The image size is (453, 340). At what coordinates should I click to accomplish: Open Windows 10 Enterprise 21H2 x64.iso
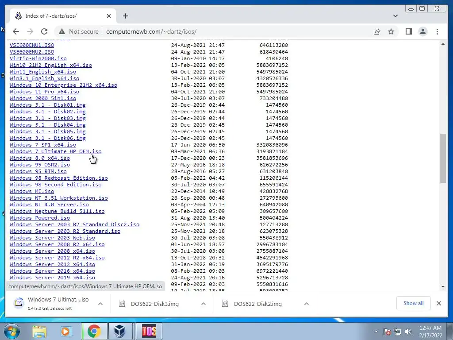pyautogui.click(x=63, y=85)
